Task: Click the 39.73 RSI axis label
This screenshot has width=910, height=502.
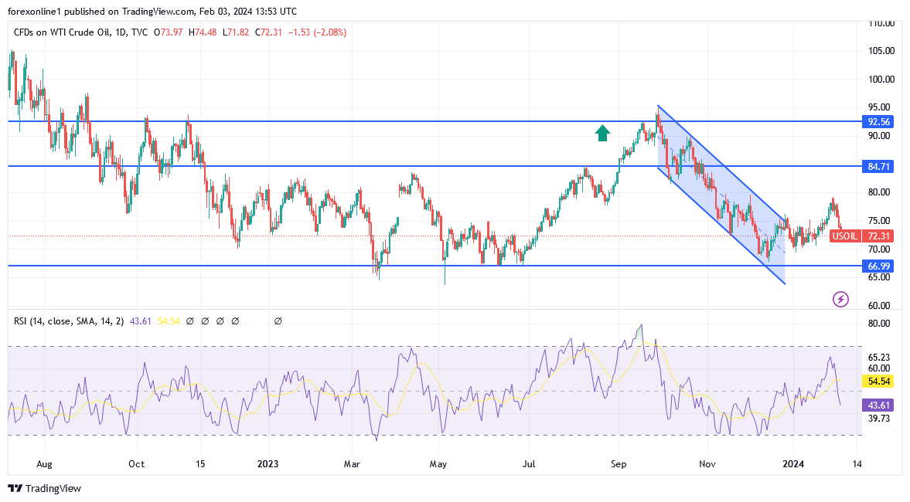Action: 878,419
